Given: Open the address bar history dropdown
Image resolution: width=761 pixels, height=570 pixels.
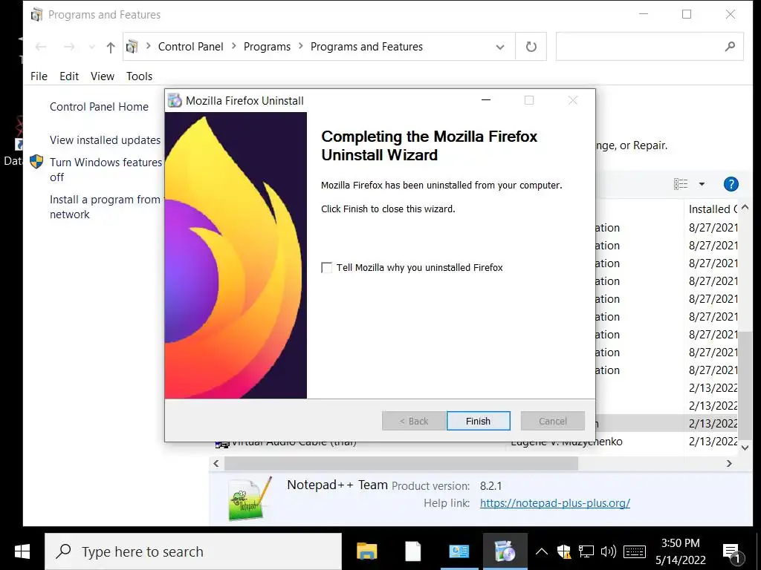Looking at the screenshot, I should (x=500, y=47).
